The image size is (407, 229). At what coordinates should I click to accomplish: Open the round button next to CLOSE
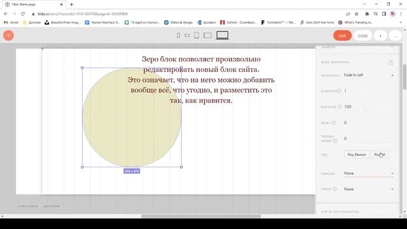pyautogui.click(x=380, y=36)
